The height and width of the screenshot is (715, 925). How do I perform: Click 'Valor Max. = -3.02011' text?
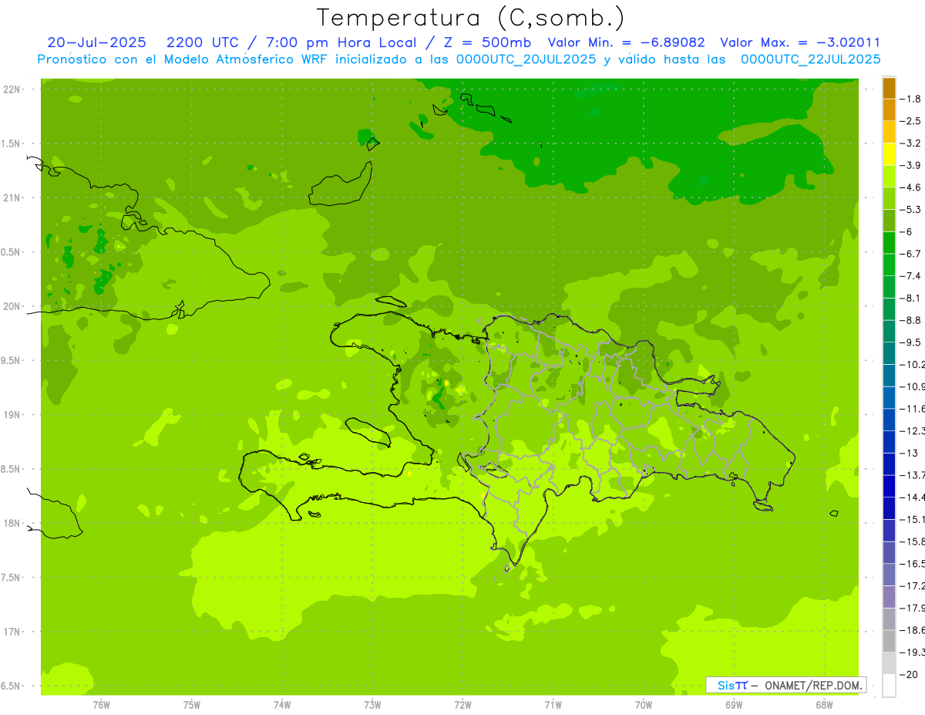799,42
